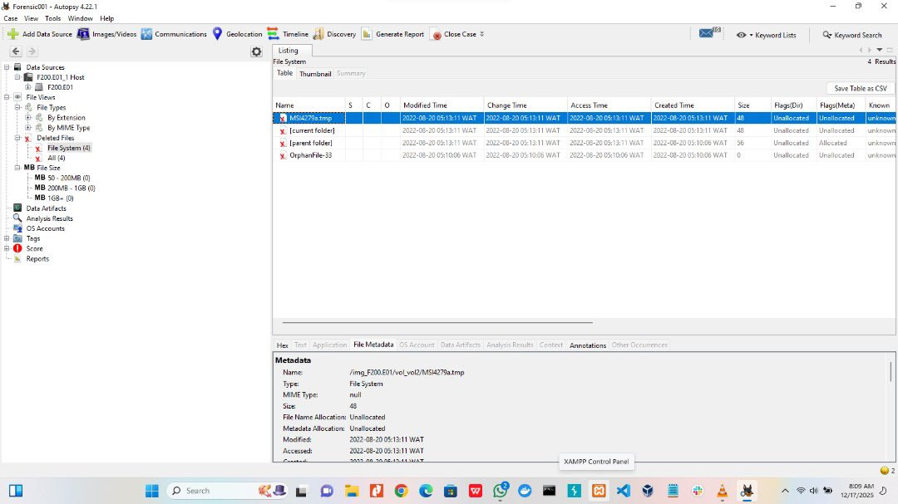This screenshot has width=898, height=504.
Task: Open the Tools menu
Action: (52, 18)
